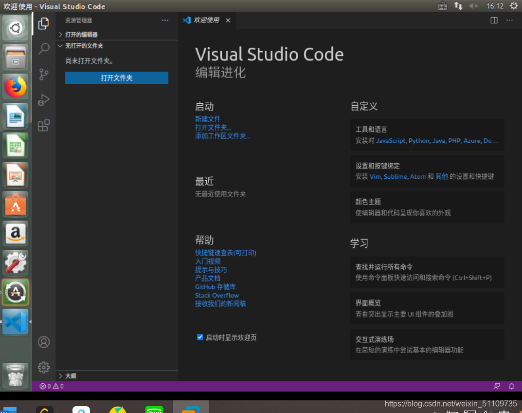This screenshot has height=413, width=522.
Task: Open Ubuntu dash search launcher
Action: (15, 28)
